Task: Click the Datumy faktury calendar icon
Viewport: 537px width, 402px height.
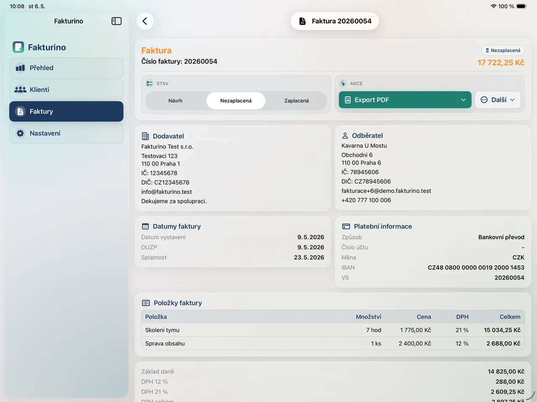Action: [x=145, y=227]
